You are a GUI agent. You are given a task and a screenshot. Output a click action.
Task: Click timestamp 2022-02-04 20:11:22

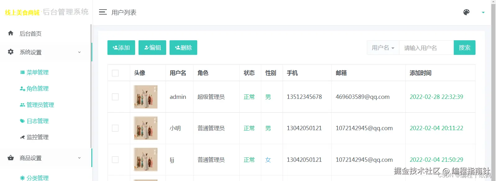tap(436, 128)
